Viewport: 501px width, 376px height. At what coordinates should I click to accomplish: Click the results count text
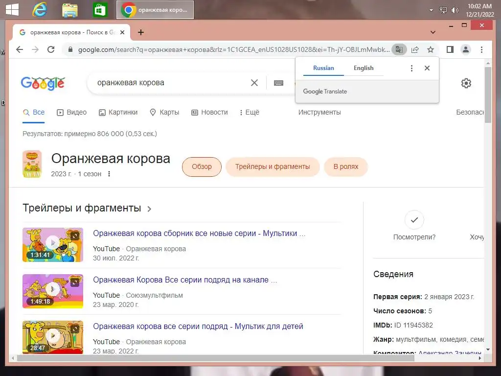90,134
